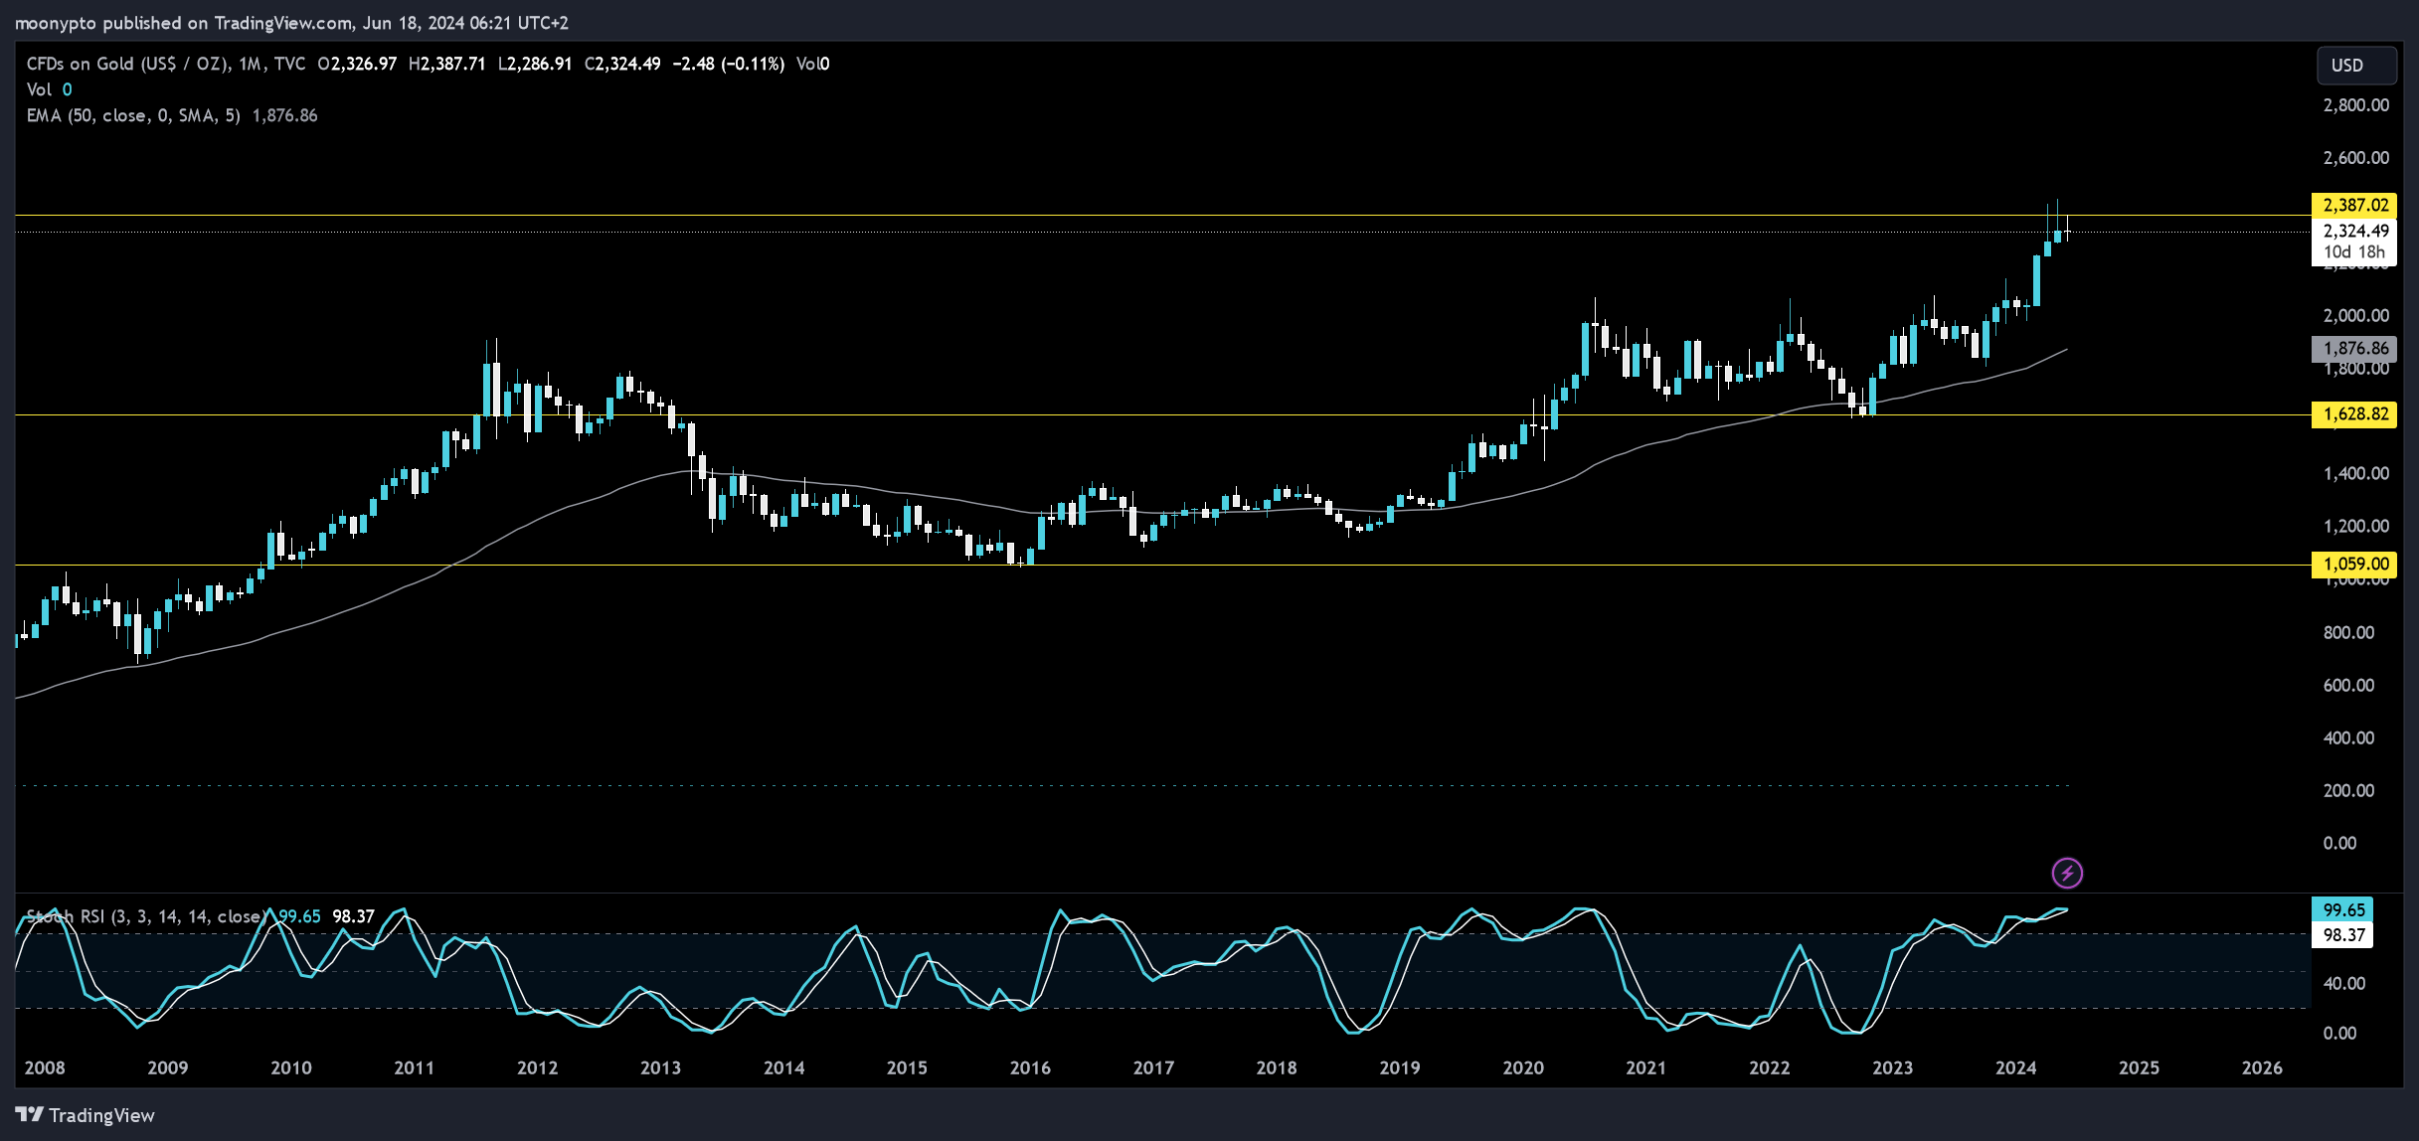Click the 1,876.86 EMA value label on axis
Image resolution: width=2419 pixels, height=1141 pixels.
tap(2354, 348)
